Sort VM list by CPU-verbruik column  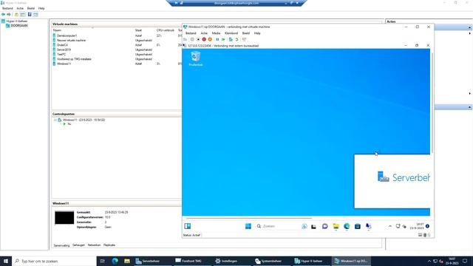(166, 30)
